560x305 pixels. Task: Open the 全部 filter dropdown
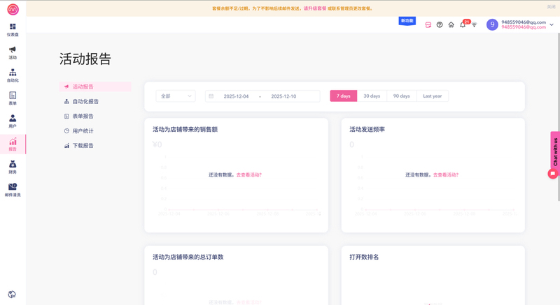coord(176,96)
